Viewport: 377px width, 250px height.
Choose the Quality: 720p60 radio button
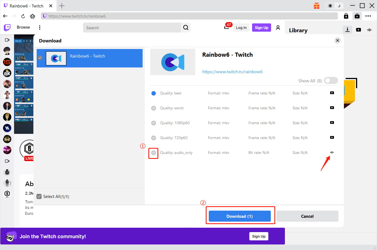(x=154, y=138)
